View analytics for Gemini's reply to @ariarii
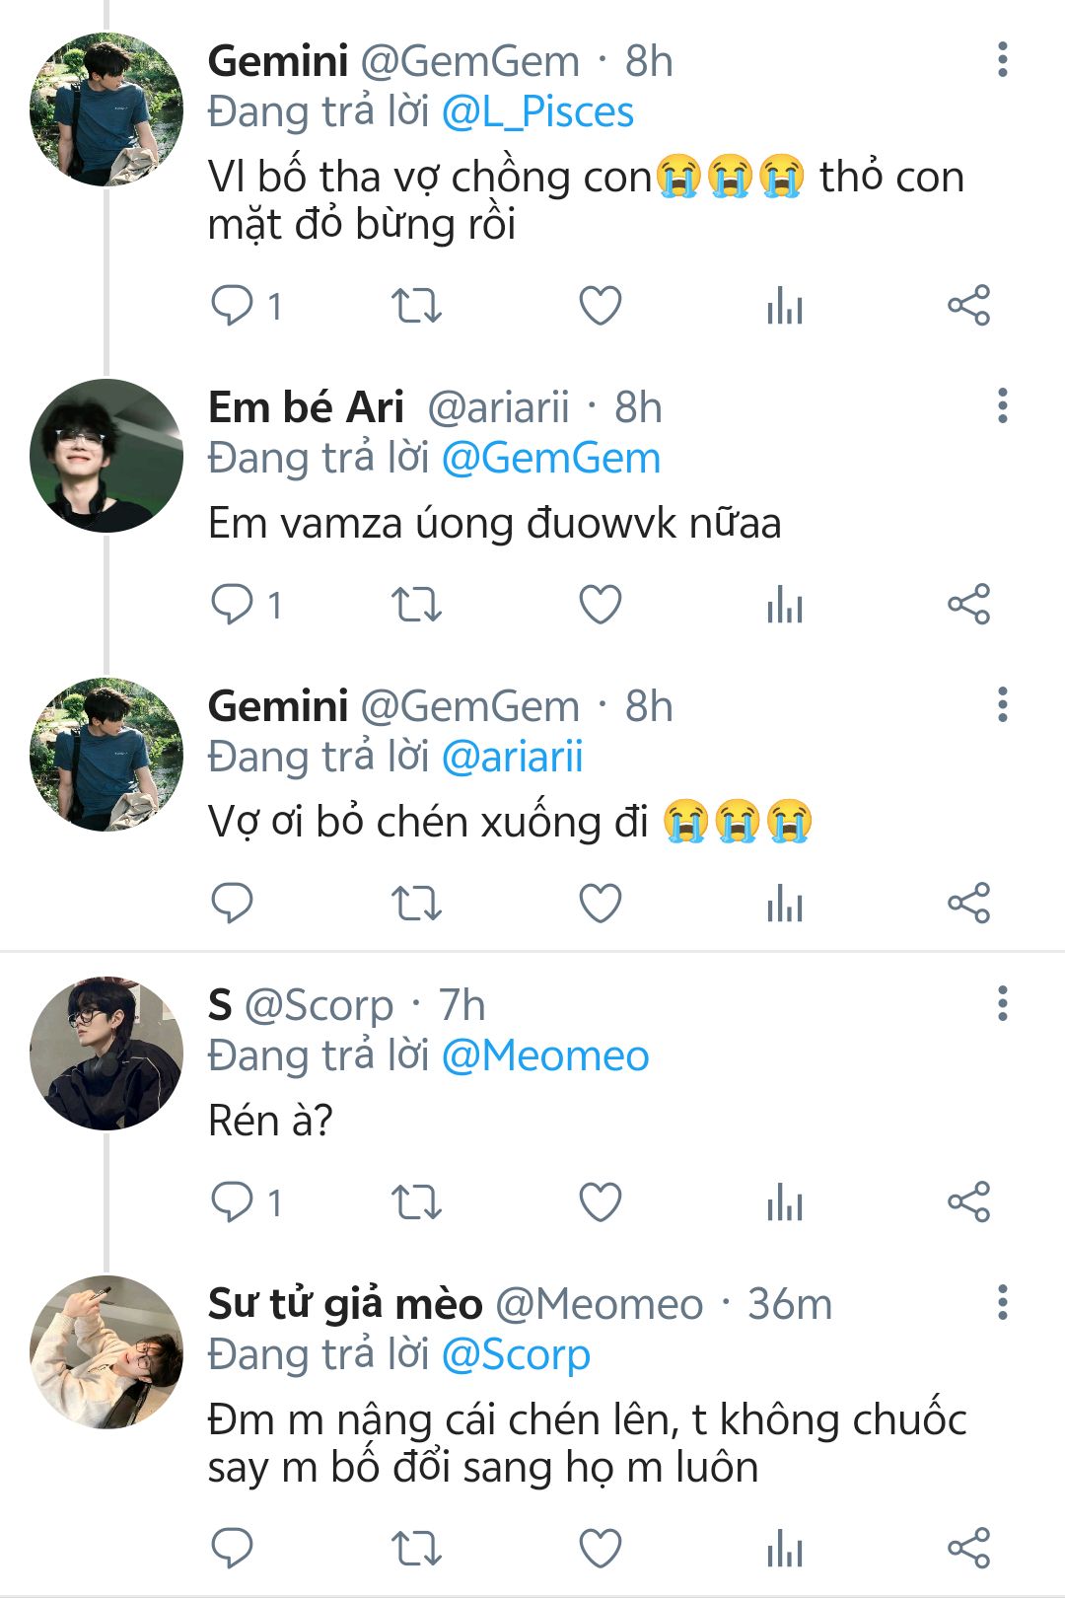Screen dimensions: 1065x1598 785,904
